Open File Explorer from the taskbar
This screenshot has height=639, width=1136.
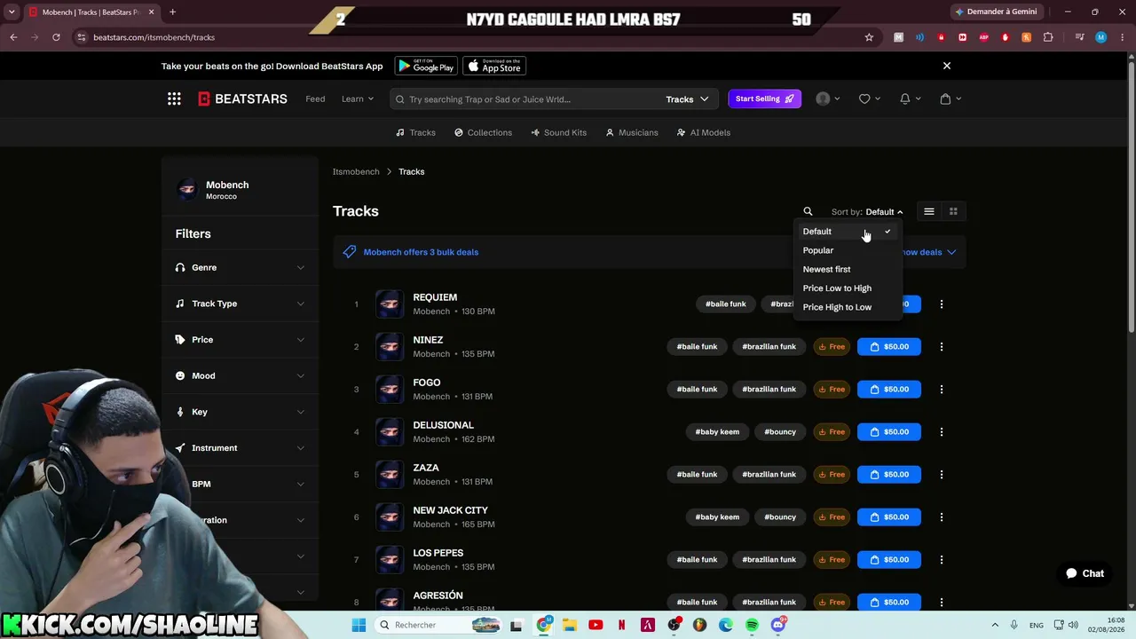569,625
